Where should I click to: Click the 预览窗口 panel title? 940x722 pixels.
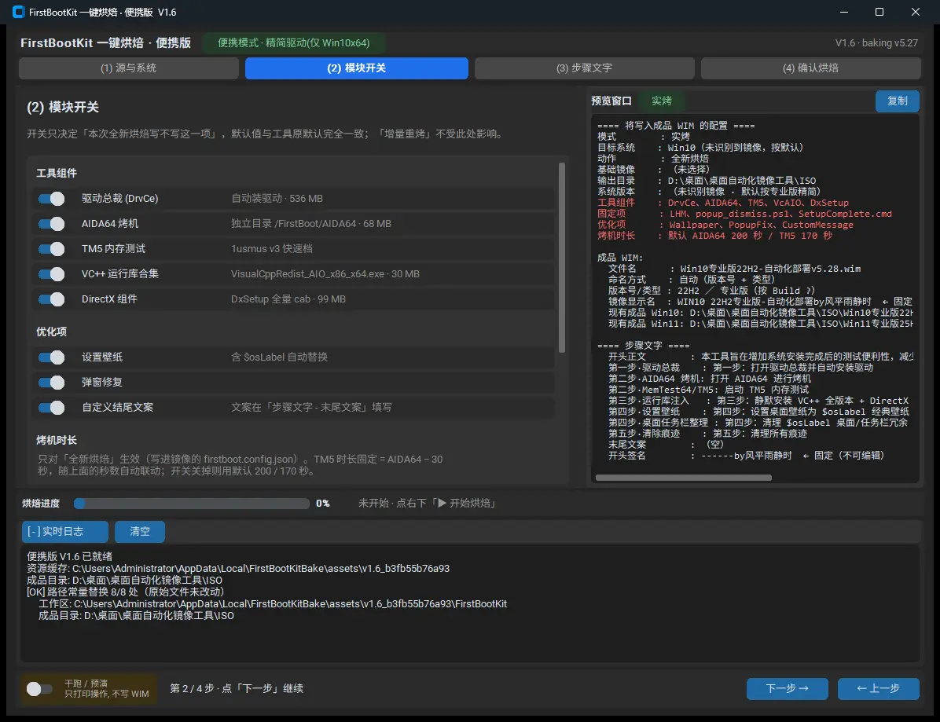pos(611,101)
